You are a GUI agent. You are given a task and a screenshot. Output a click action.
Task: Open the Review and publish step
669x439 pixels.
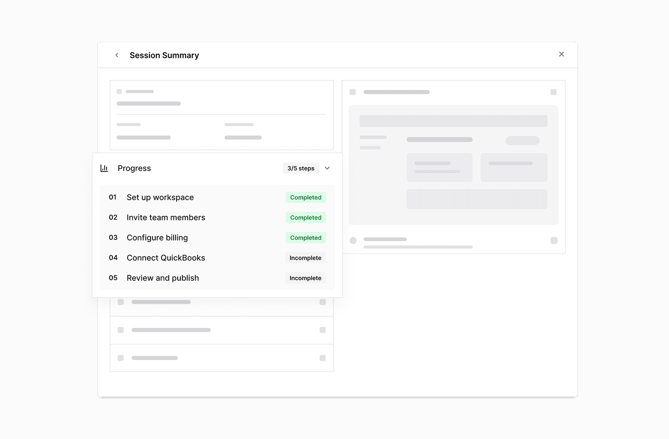tap(217, 278)
